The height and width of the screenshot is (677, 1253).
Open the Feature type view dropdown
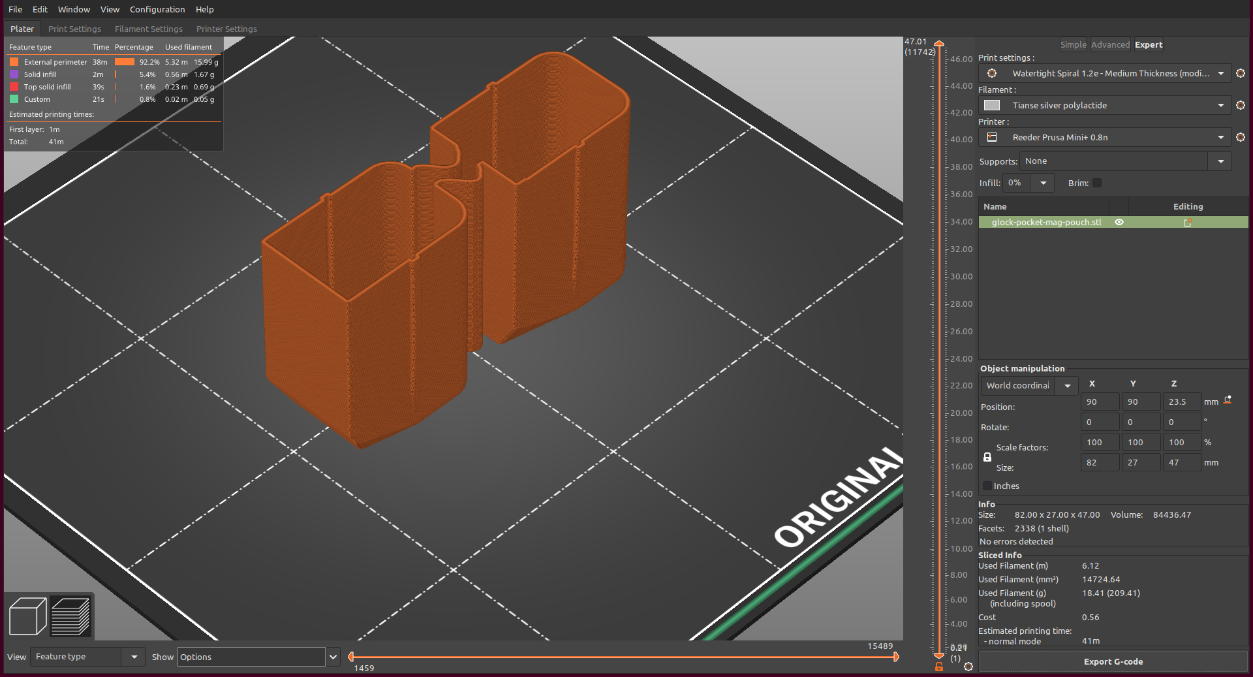tap(134, 657)
